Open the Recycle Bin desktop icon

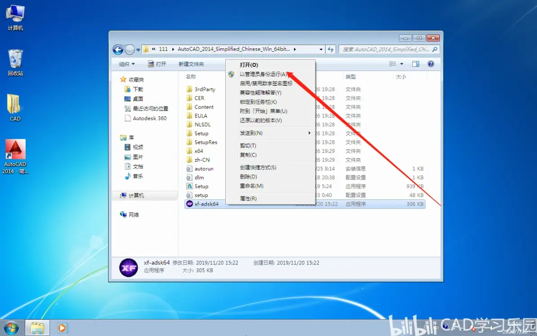pyautogui.click(x=15, y=62)
